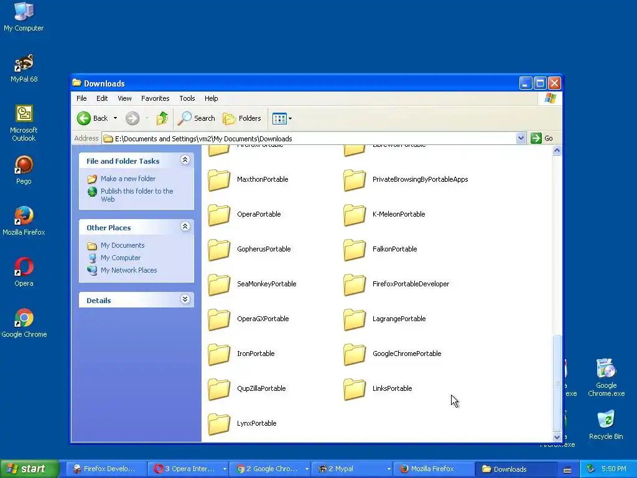Select the LinksPortable folder icon
This screenshot has width=637, height=478.
click(354, 389)
